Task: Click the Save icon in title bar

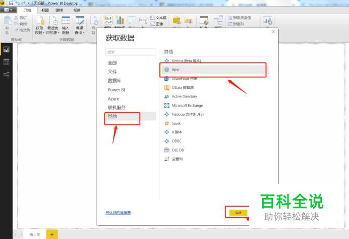Action: [11, 3]
